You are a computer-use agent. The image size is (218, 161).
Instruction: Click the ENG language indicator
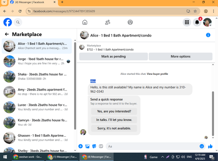189,157
